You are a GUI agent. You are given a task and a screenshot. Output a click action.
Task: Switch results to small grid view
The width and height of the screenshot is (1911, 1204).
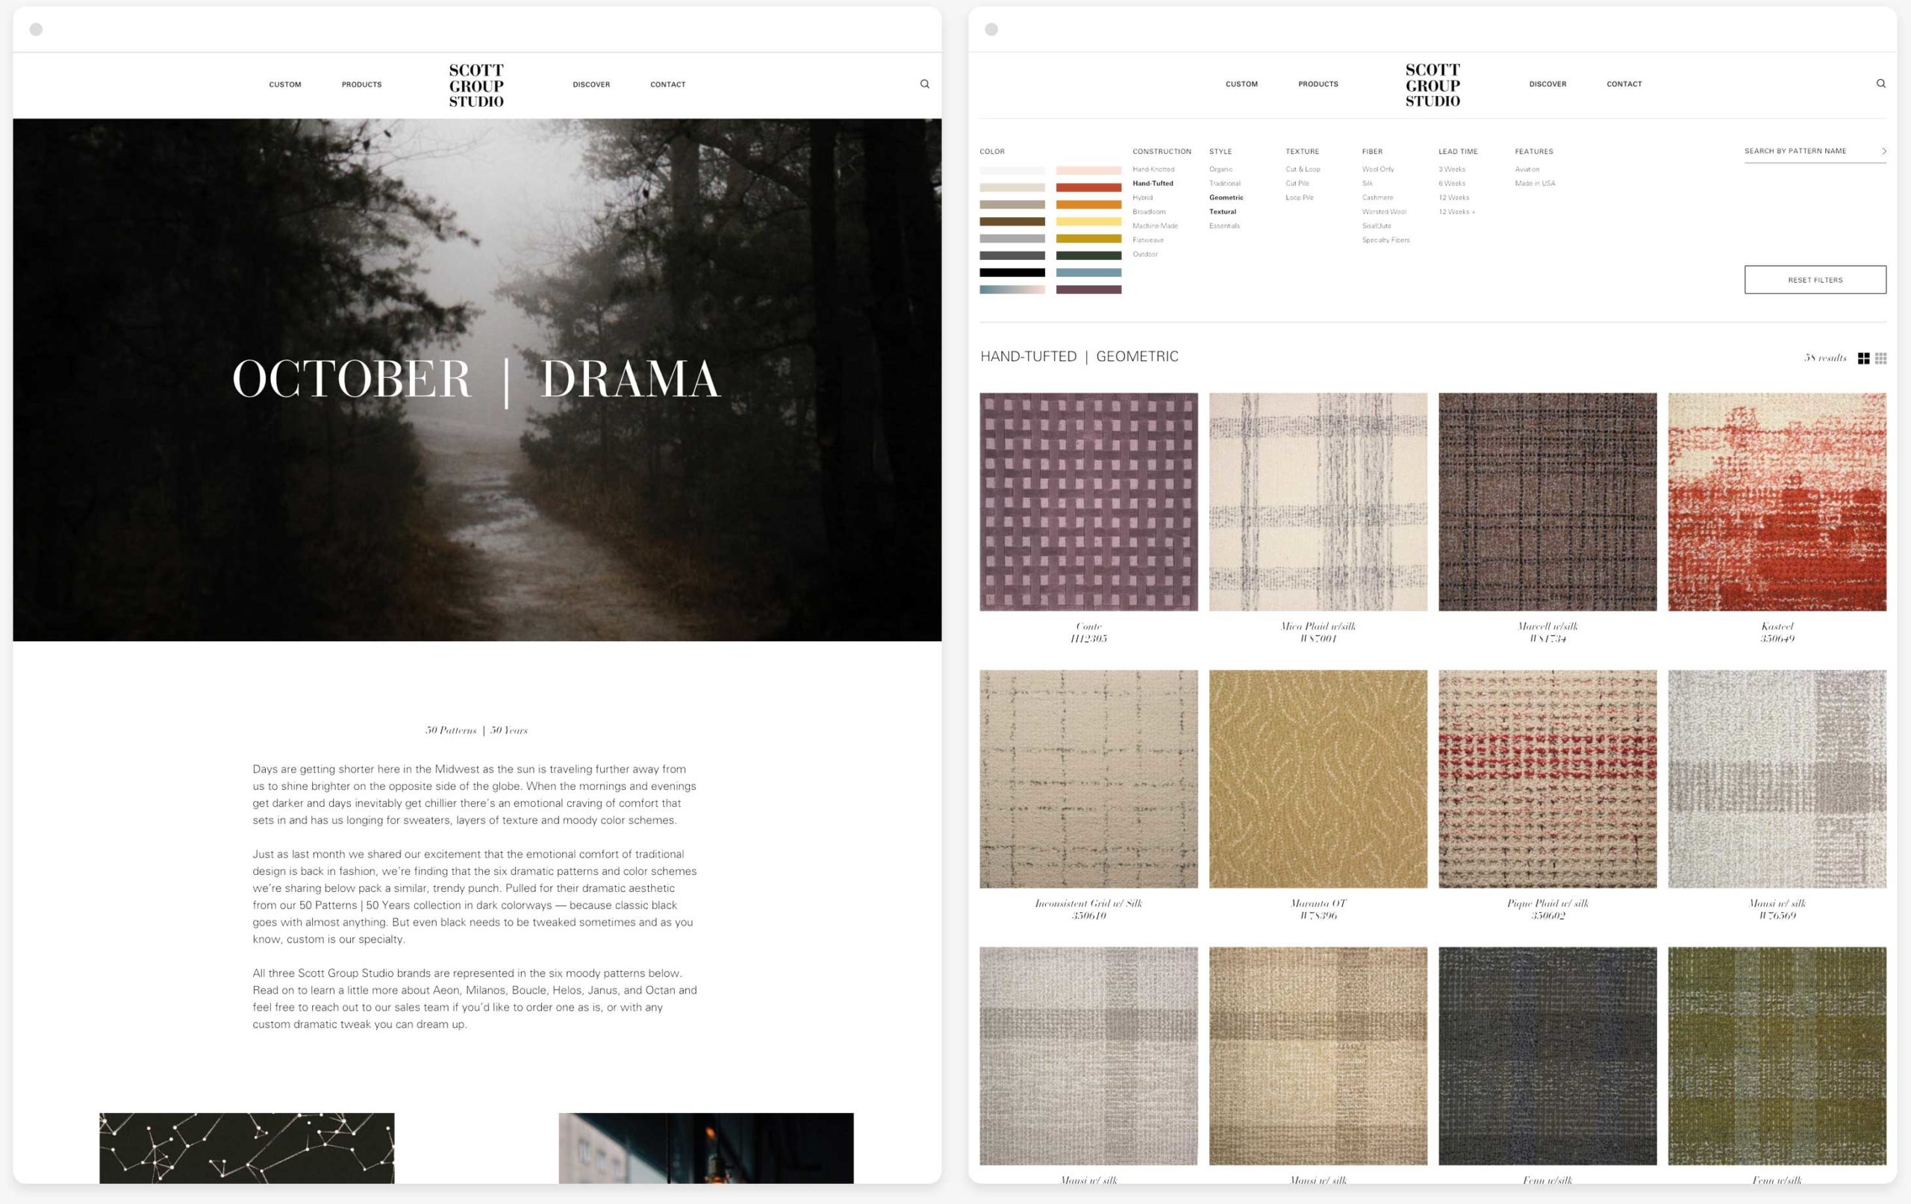(1882, 358)
